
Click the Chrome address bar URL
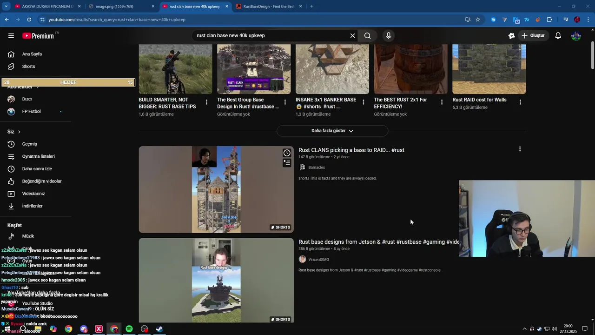coord(117,20)
